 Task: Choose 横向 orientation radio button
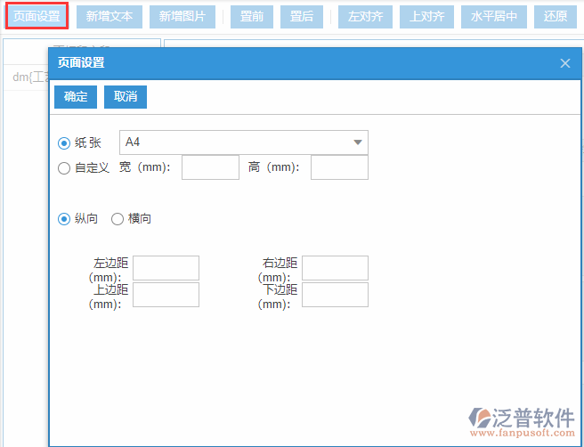(x=118, y=219)
